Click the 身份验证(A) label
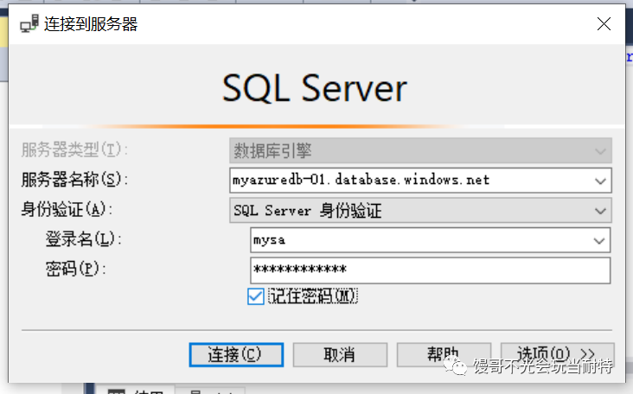The width and height of the screenshot is (633, 394). coord(67,209)
